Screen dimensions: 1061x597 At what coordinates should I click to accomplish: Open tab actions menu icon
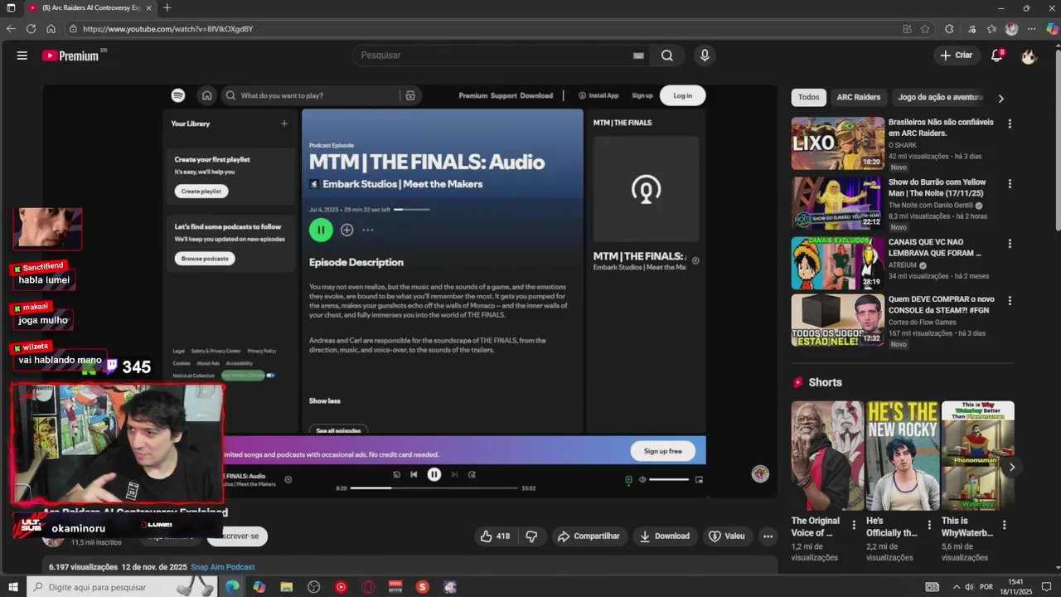pyautogui.click(x=11, y=7)
